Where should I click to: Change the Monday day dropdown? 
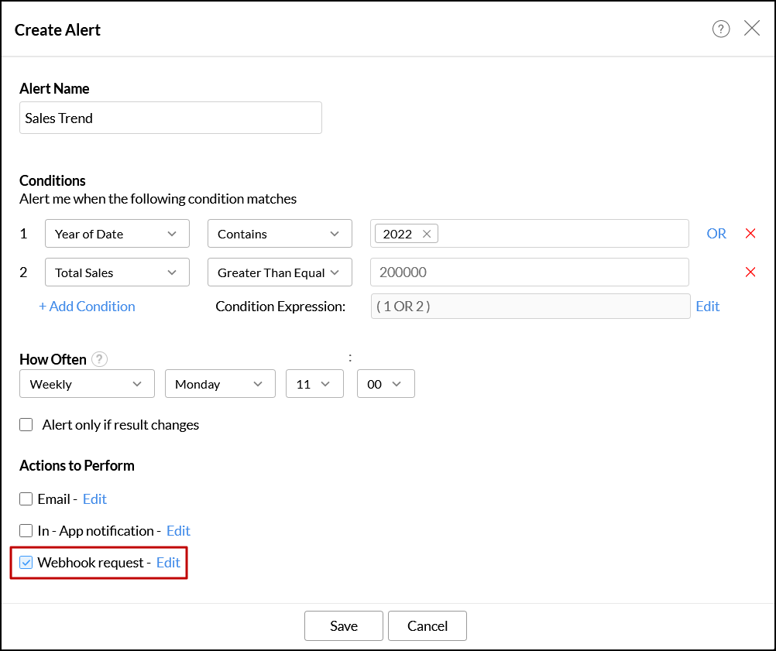click(x=220, y=384)
